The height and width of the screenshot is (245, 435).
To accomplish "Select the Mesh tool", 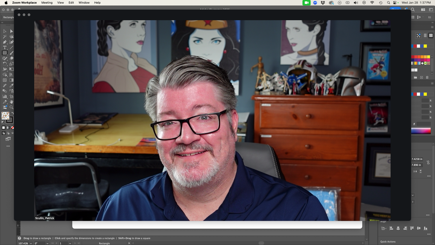I will (5, 80).
